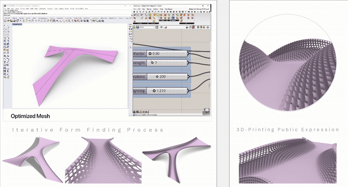Open the zoom level dropdown in Grasshopper
Screen dimensions: 348x187
click(148, 27)
